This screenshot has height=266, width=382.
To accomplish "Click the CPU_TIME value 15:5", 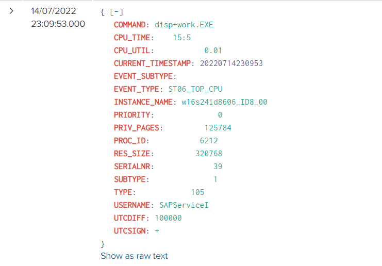I will tap(184, 37).
